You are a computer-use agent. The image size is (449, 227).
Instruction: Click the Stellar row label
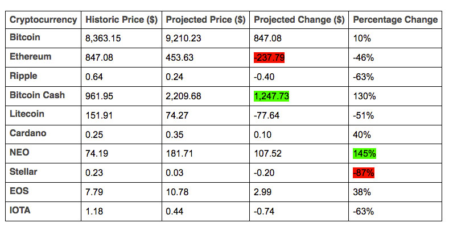pos(24,173)
